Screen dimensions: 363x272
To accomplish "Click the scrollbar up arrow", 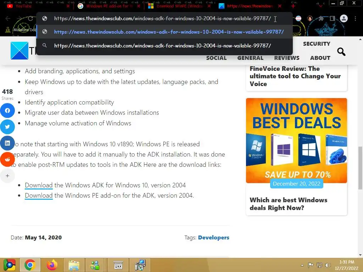I will pos(360,40).
